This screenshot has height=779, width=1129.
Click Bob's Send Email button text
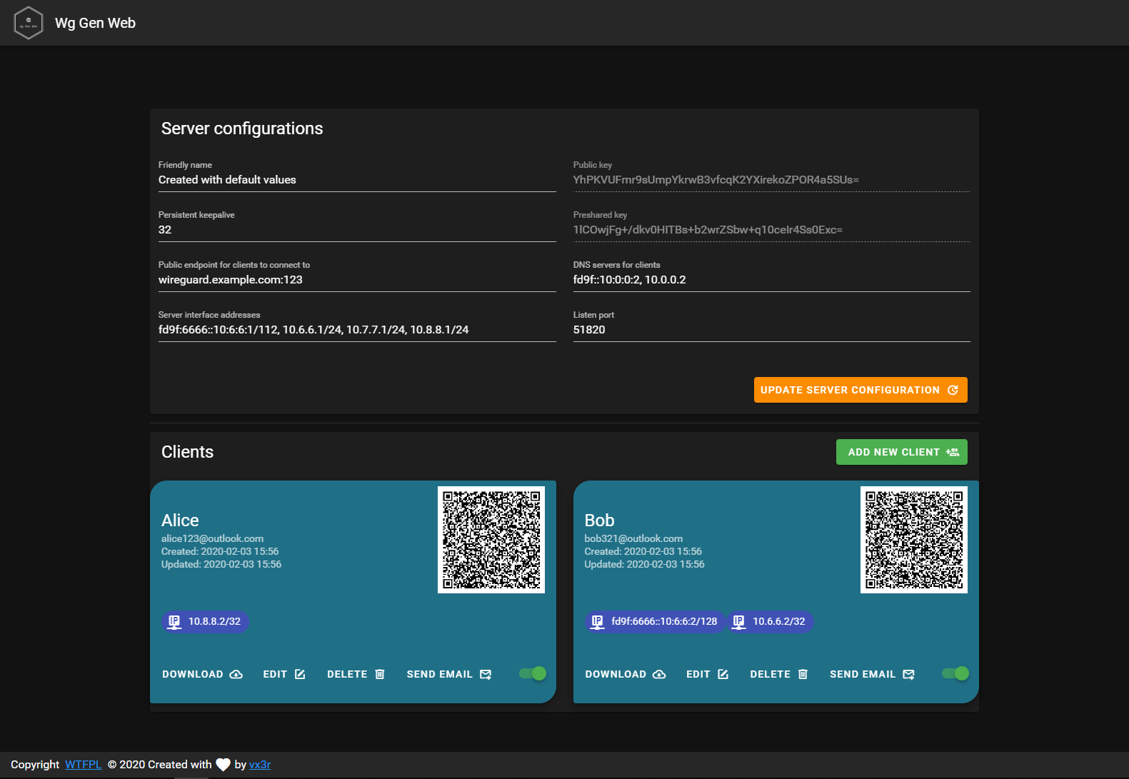tap(863, 674)
